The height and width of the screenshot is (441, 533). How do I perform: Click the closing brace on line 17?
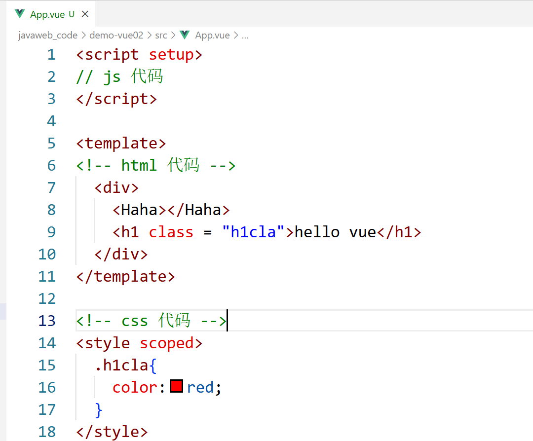pyautogui.click(x=99, y=410)
